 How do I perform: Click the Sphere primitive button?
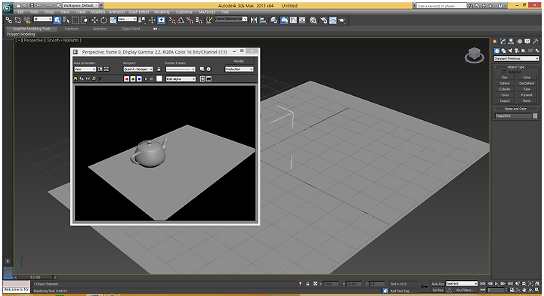505,83
